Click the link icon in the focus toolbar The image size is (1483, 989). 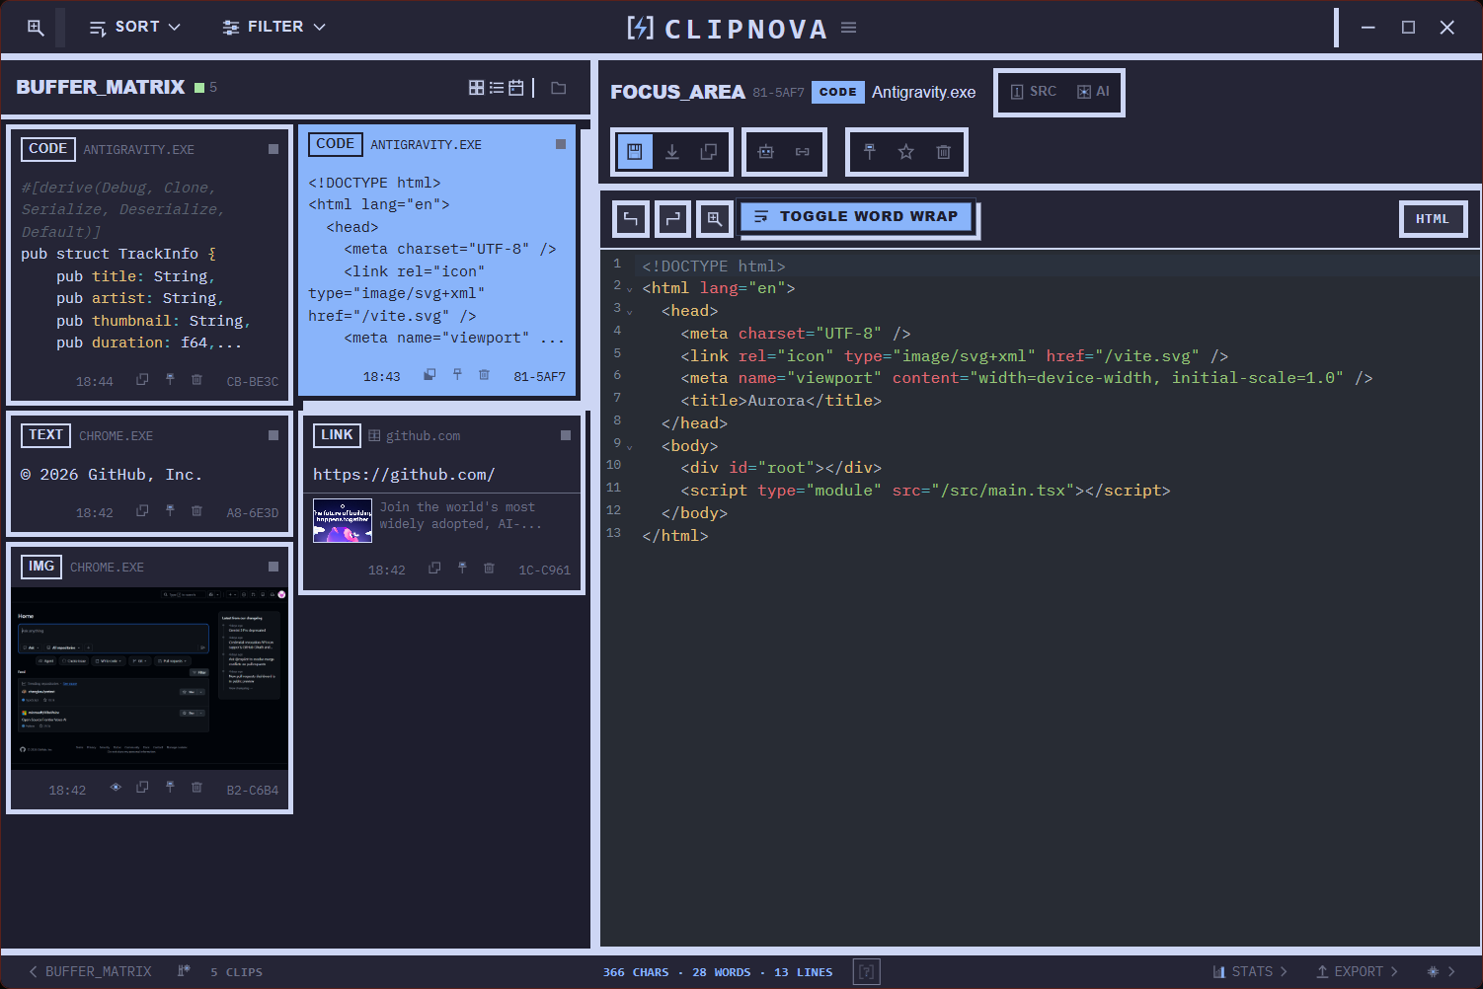tap(803, 152)
